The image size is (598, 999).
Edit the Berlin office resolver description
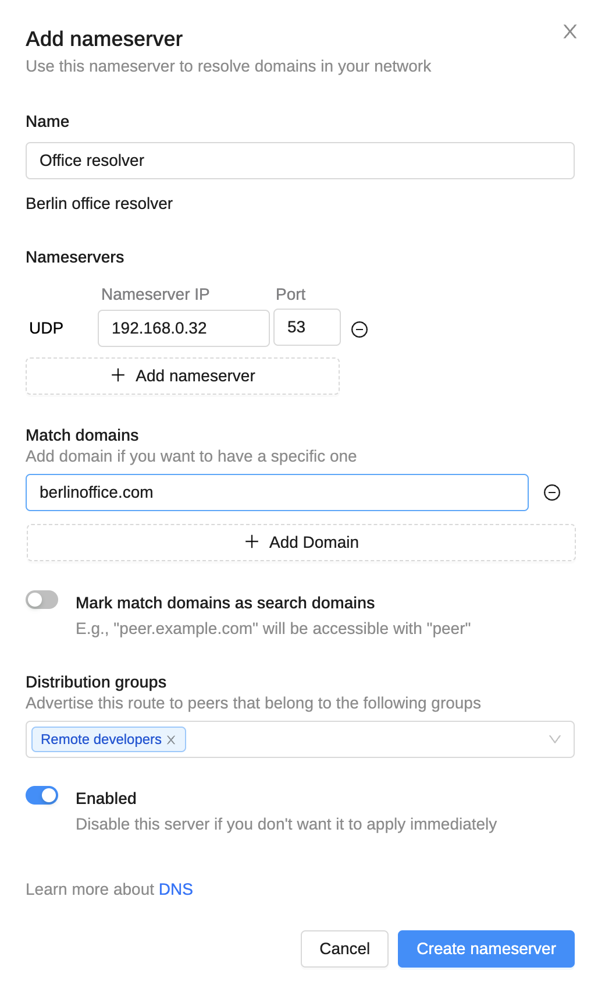click(99, 204)
